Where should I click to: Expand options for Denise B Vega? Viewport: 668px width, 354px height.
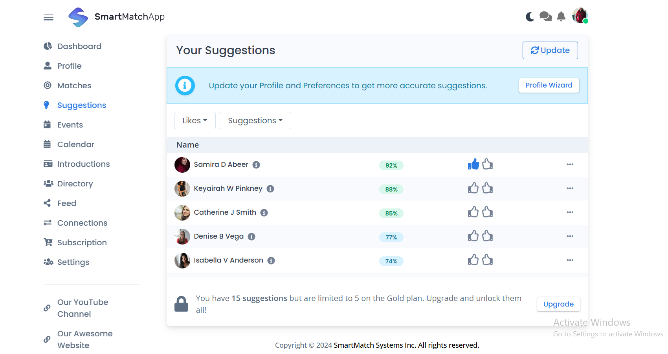pos(570,236)
